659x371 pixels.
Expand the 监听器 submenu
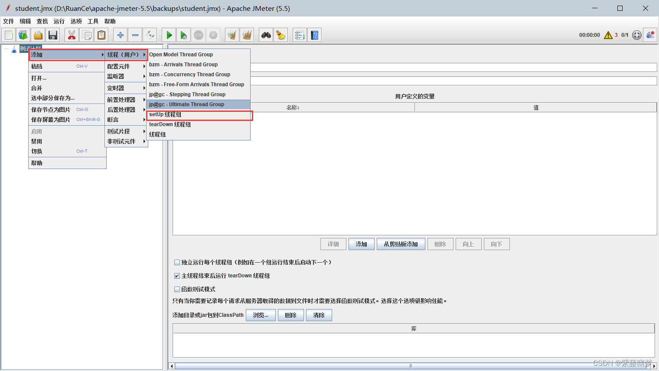click(126, 76)
